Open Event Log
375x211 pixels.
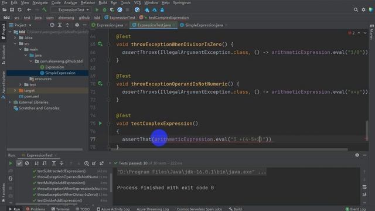[356, 209]
